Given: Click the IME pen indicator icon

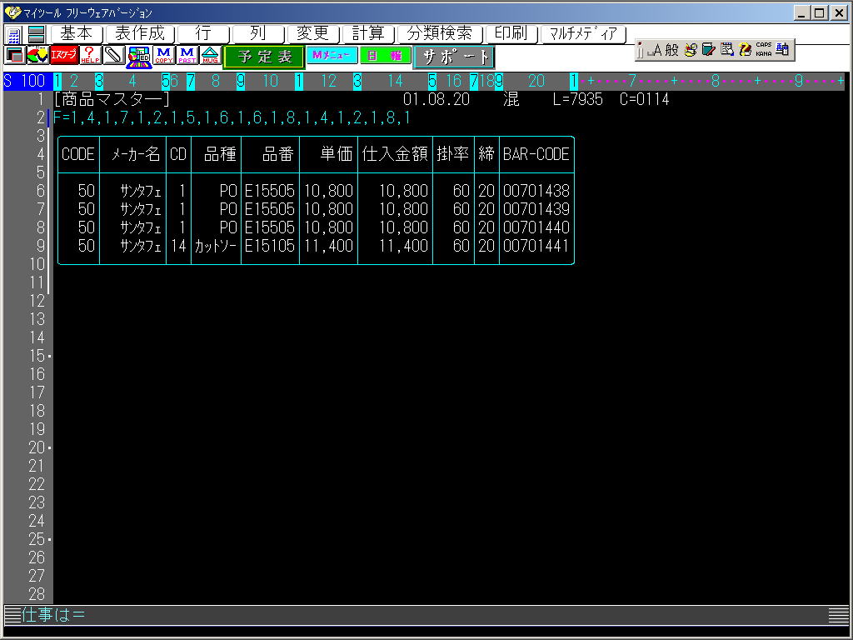Looking at the screenshot, I should pyautogui.click(x=641, y=50).
